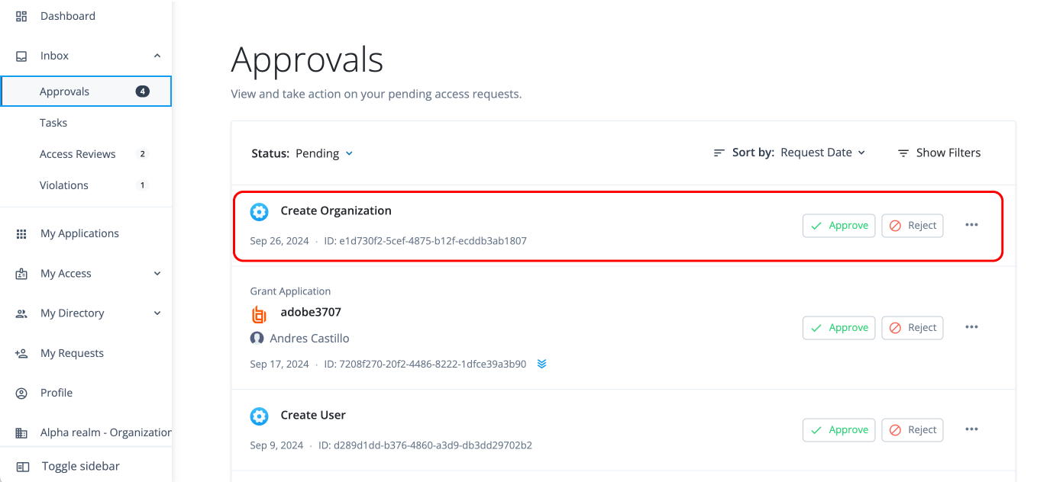The width and height of the screenshot is (1037, 482).
Task: Click the blue double-chevron icon on adobe3707 request
Action: 541,364
